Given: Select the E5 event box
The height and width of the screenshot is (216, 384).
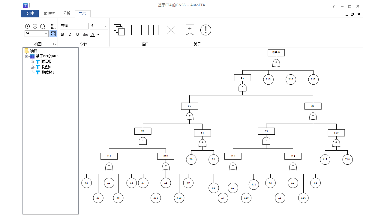Looking at the screenshot, I should pyautogui.click(x=190, y=106).
